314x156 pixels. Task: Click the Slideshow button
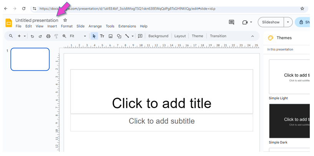tap(271, 22)
